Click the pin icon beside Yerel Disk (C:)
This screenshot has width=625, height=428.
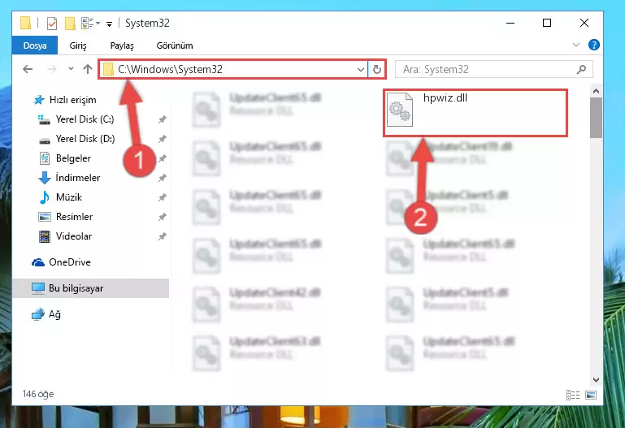coord(163,119)
